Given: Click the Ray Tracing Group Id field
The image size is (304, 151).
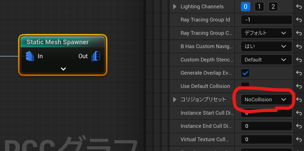Looking at the screenshot, I should [267, 20].
